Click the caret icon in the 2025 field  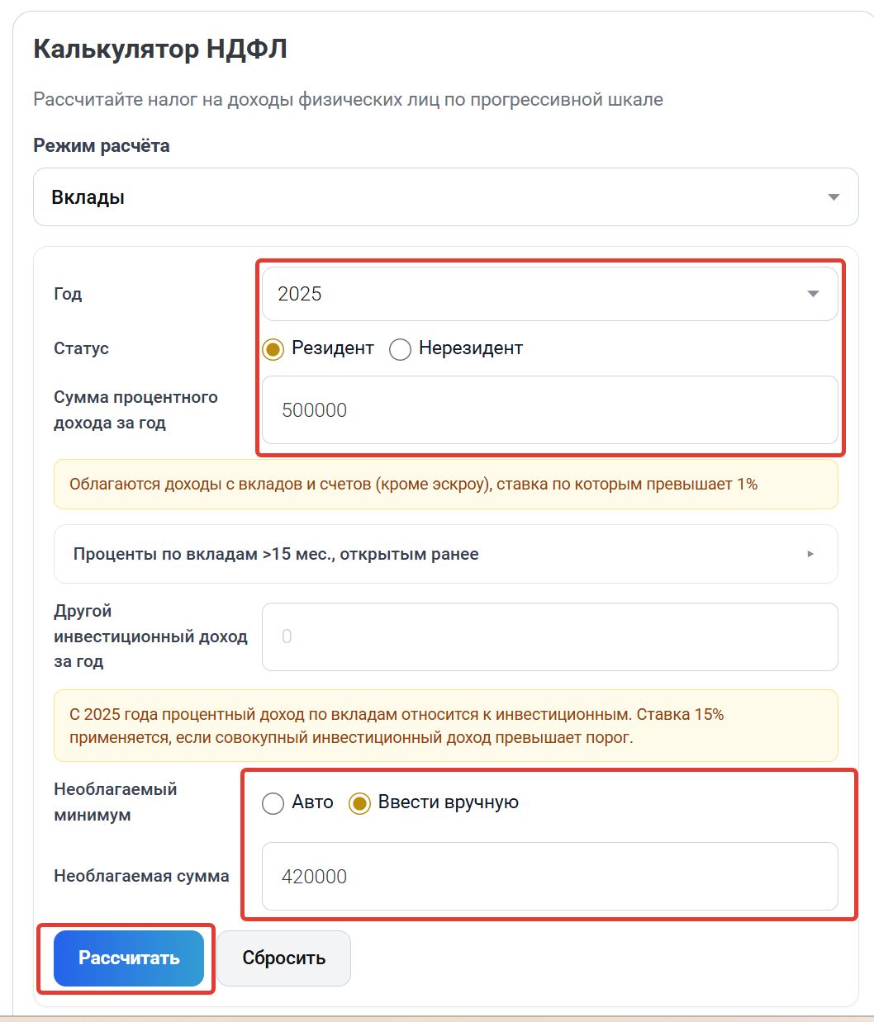pos(813,294)
